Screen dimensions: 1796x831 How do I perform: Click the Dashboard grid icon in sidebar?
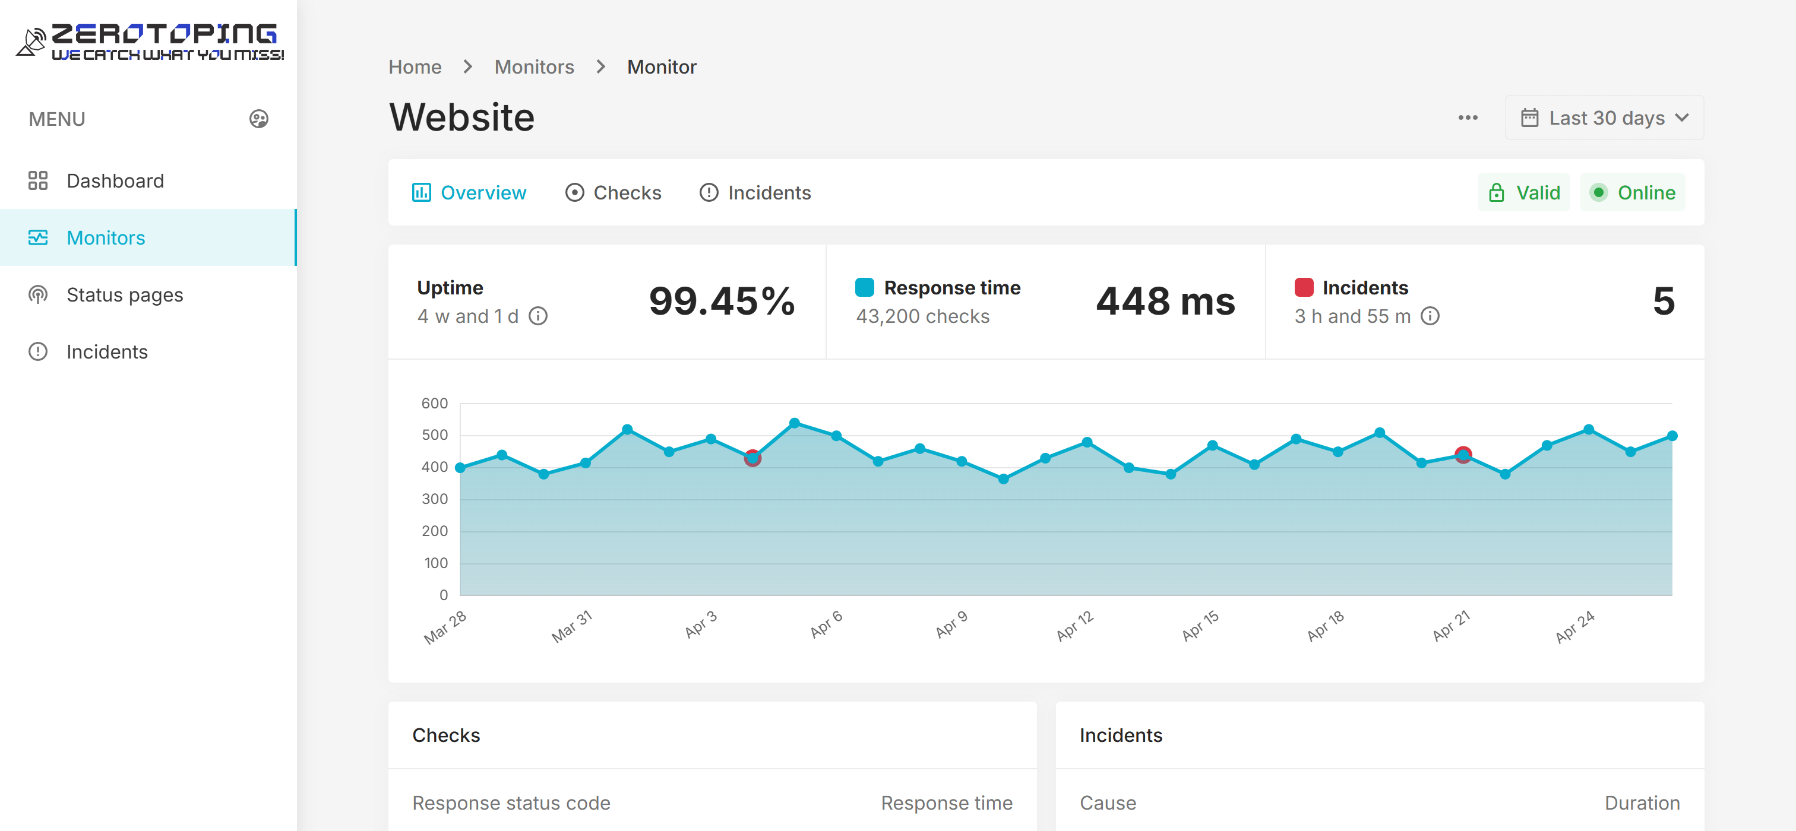tap(37, 181)
